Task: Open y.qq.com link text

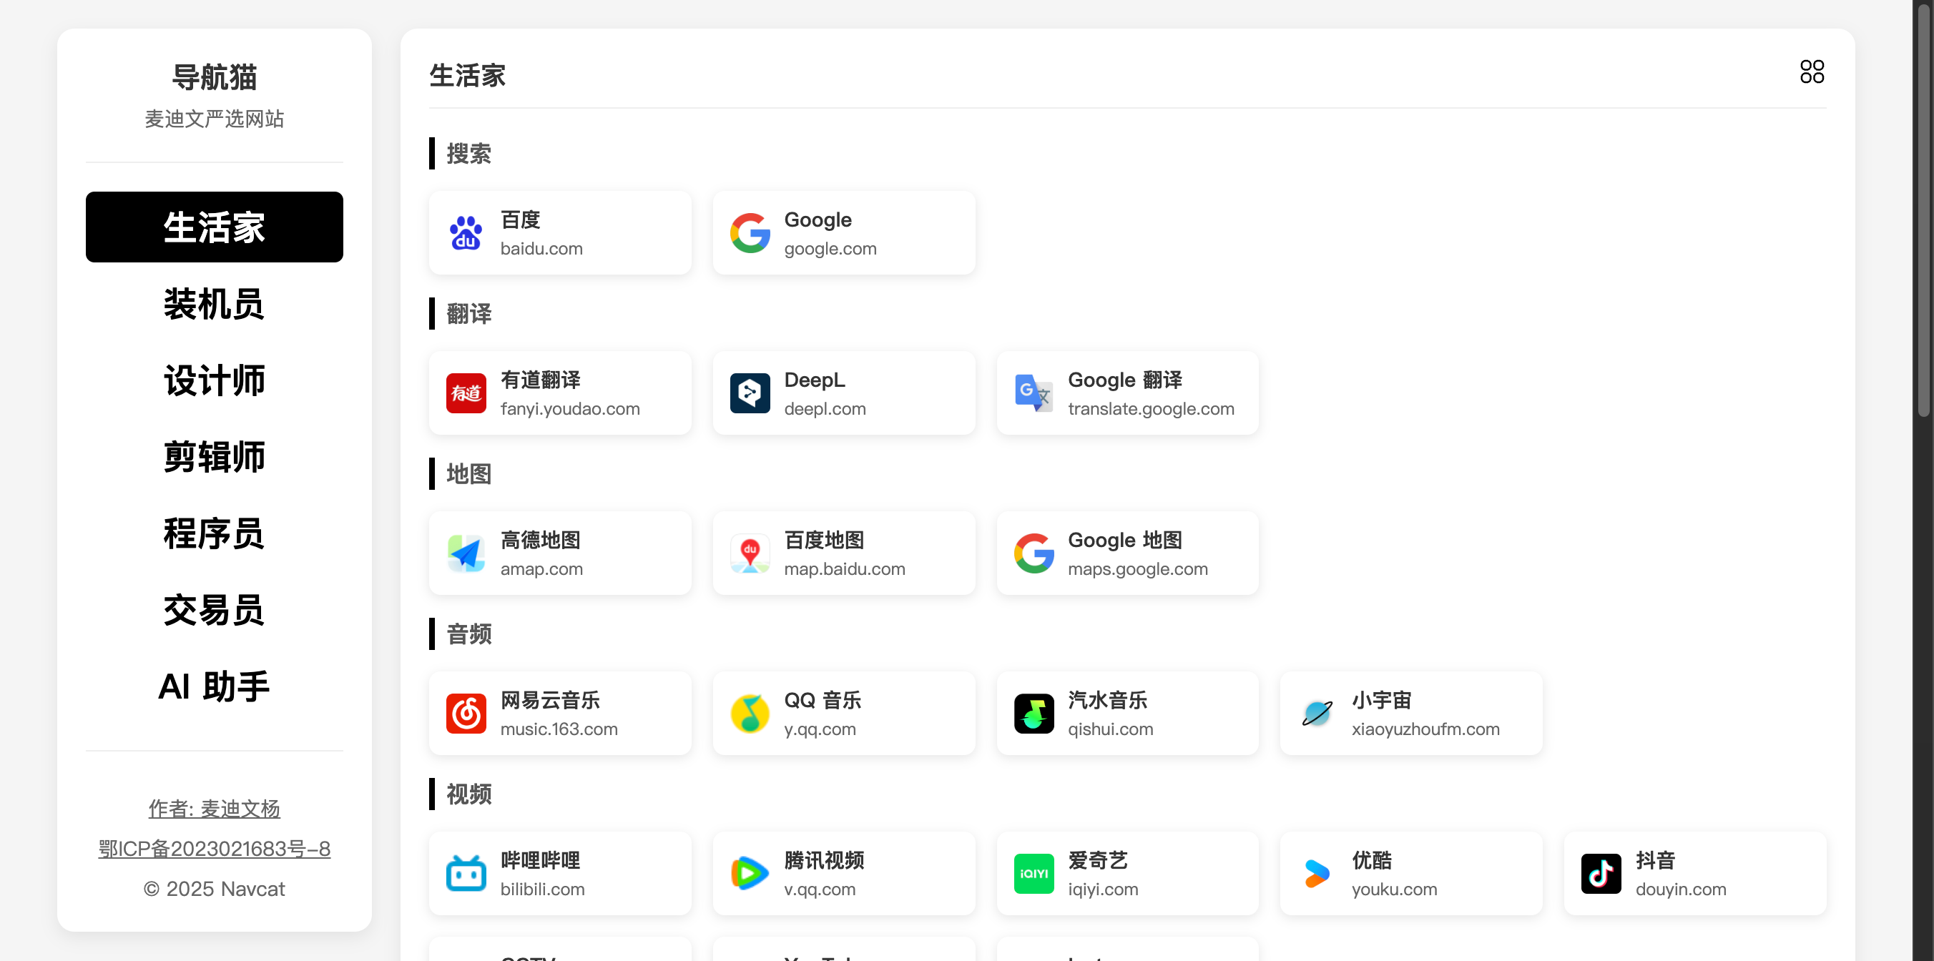Action: click(820, 729)
